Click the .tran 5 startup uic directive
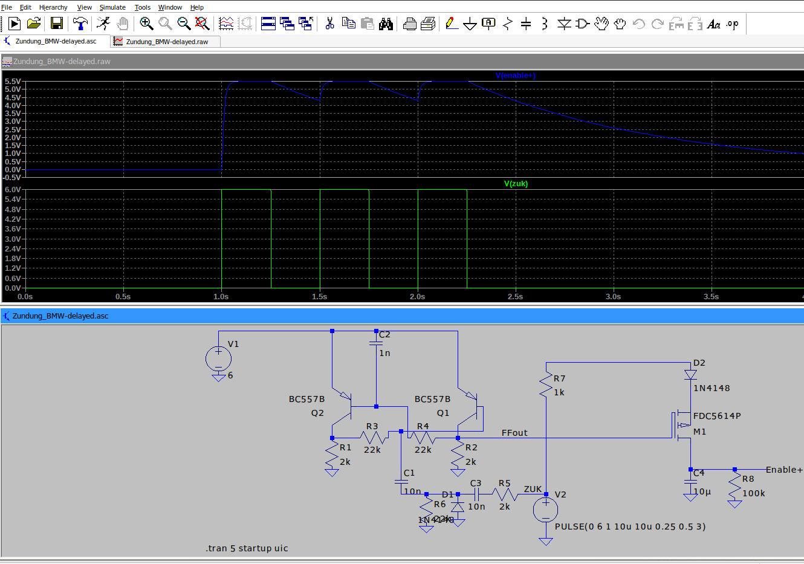Viewport: 804px width, 564px height. (247, 548)
